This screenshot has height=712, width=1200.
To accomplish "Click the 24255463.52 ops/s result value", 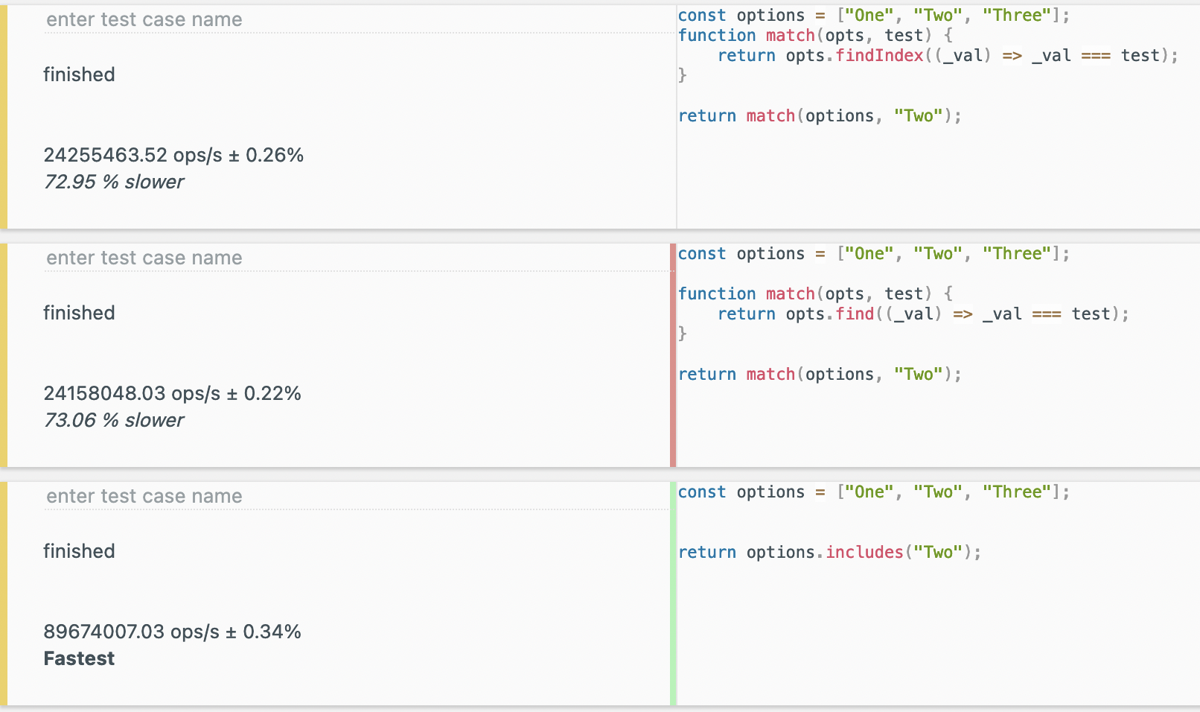I will coord(173,155).
